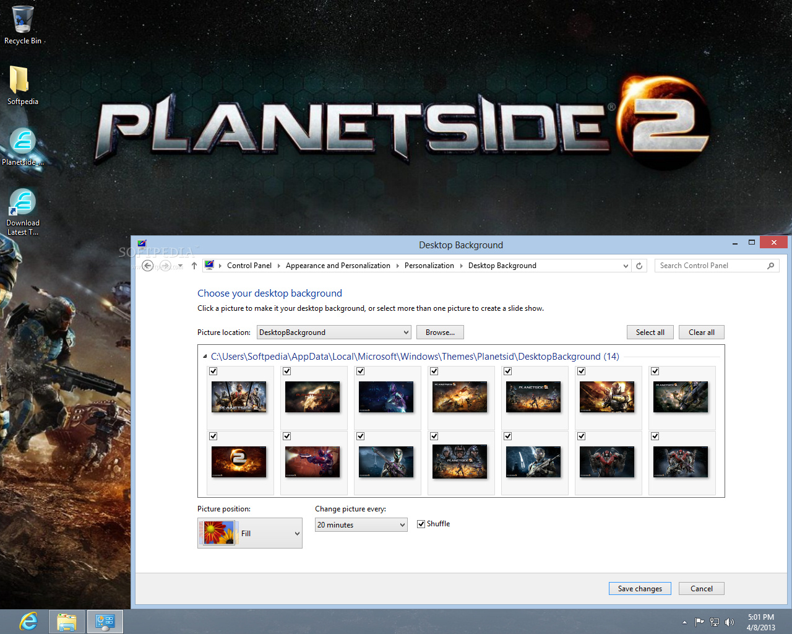Click the Desktop Background window title icon
The width and height of the screenshot is (792, 634).
(142, 244)
